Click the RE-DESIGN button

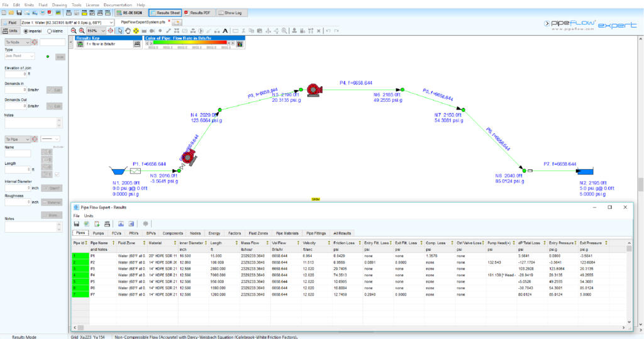[130, 13]
